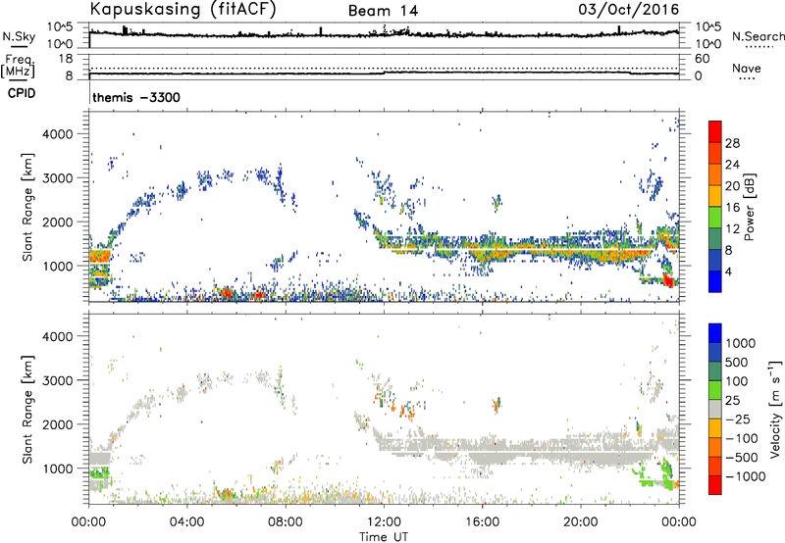The width and height of the screenshot is (785, 543).
Task: Click the '1000' tick on velocity panel range axis
Action: click(58, 469)
